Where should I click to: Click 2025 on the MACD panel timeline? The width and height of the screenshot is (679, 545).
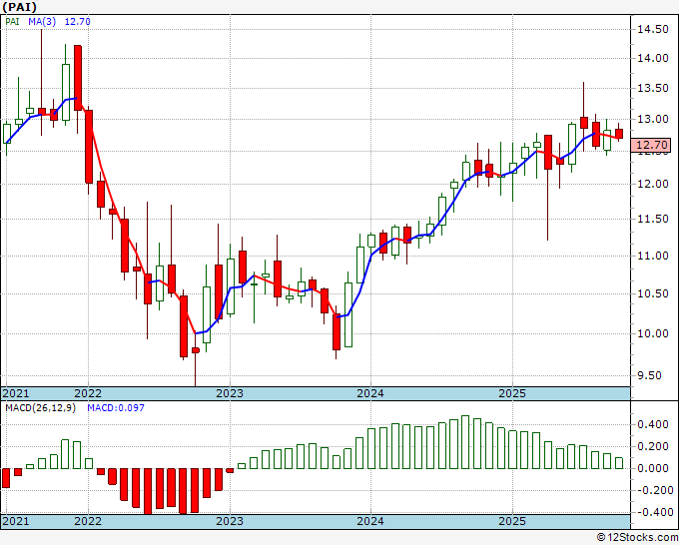coord(512,521)
